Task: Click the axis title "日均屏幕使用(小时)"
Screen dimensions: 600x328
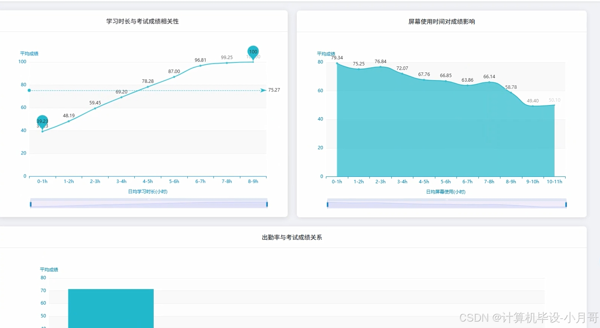Action: click(x=446, y=192)
